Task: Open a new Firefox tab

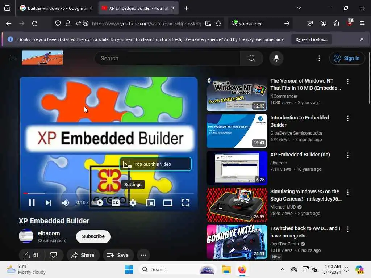Action: click(x=187, y=8)
